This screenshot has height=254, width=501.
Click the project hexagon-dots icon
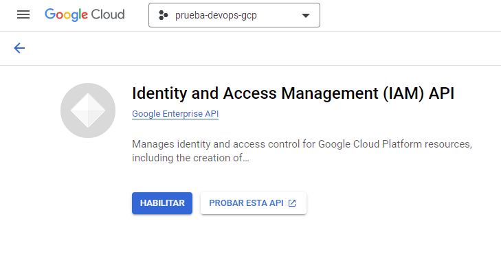pos(164,15)
